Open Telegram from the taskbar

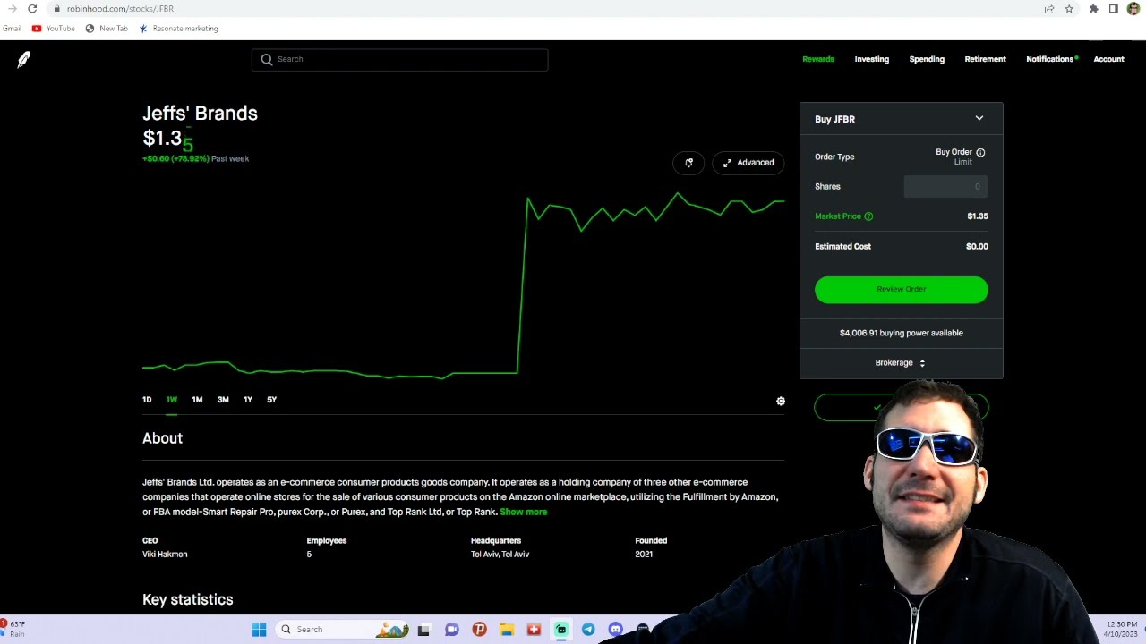click(588, 630)
